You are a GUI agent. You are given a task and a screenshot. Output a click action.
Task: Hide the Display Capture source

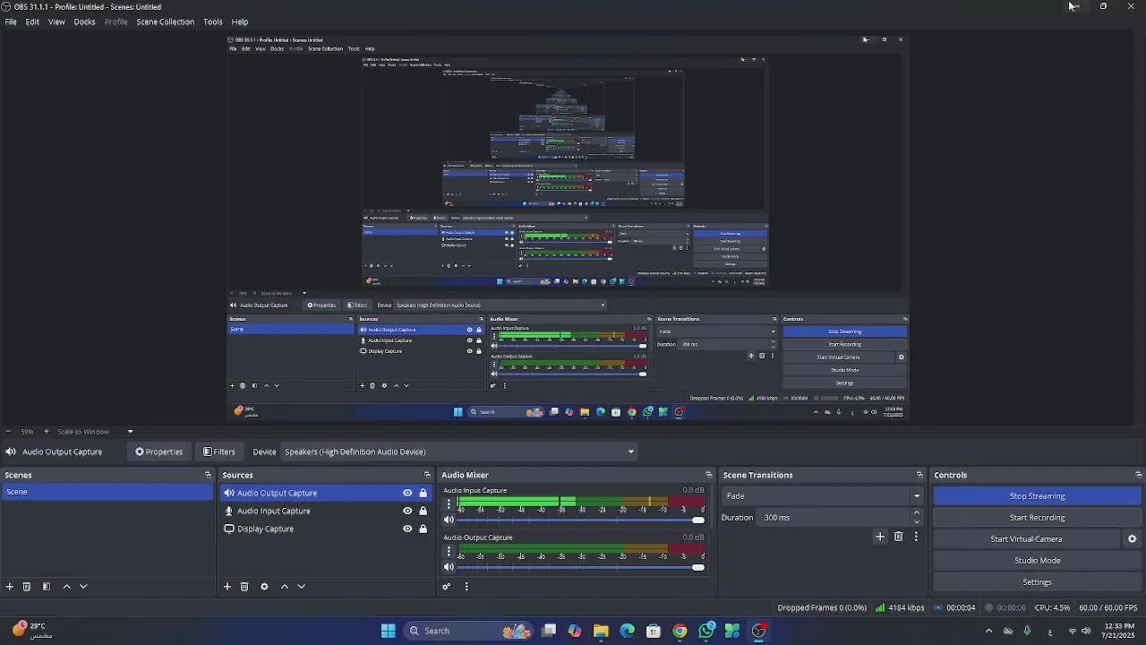click(407, 529)
